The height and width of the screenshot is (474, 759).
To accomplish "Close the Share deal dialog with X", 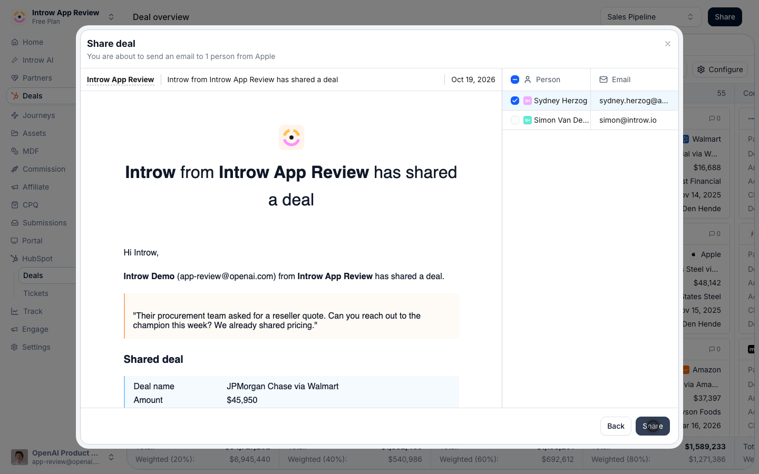I will tap(668, 44).
